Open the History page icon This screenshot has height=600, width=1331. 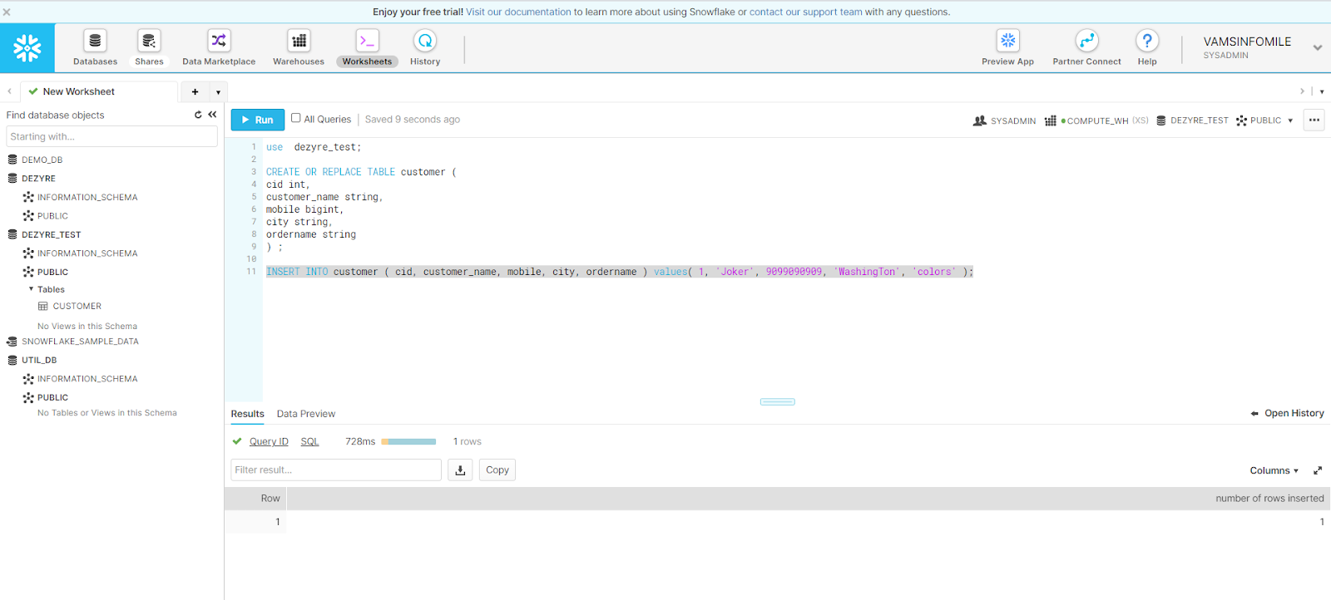coord(425,42)
